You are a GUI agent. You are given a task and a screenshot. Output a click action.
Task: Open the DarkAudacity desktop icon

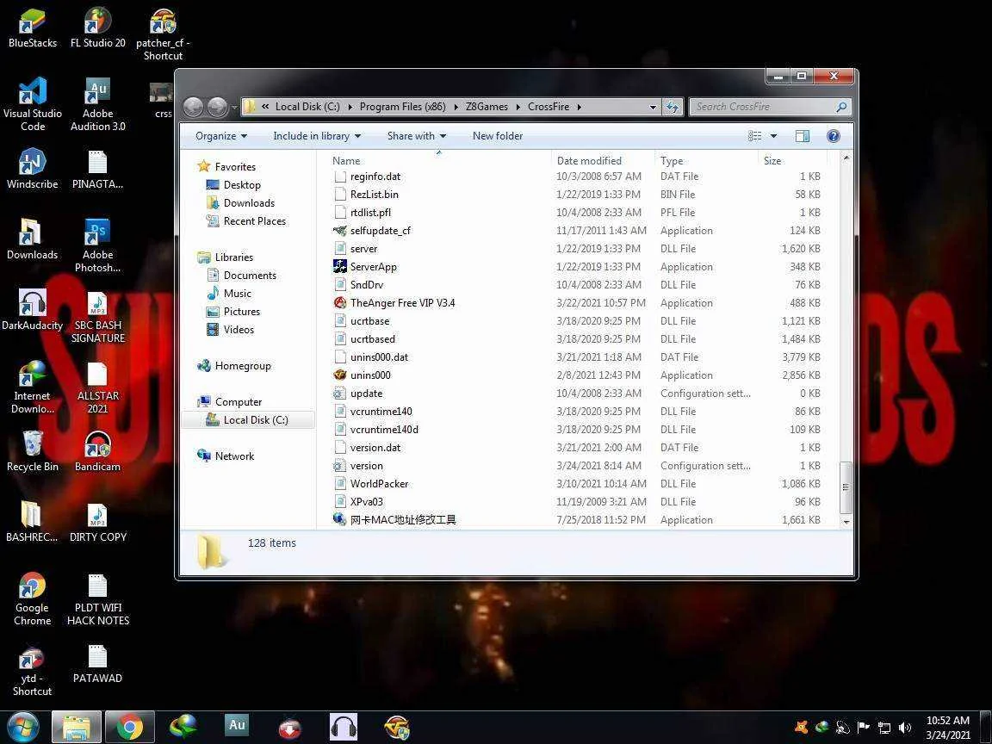pyautogui.click(x=32, y=310)
